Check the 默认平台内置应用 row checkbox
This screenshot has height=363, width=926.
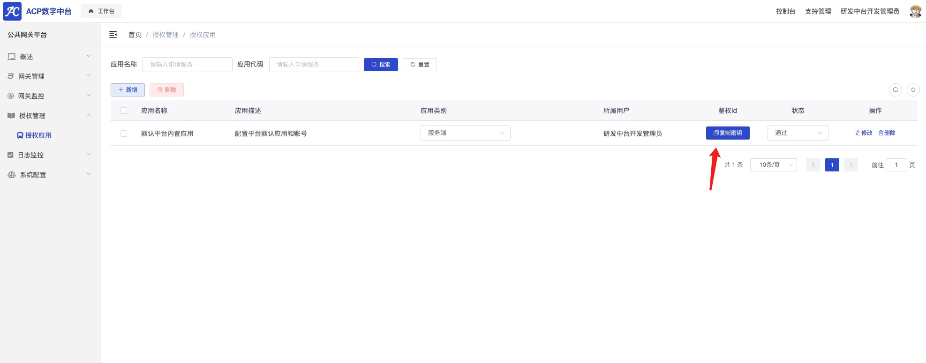(124, 133)
